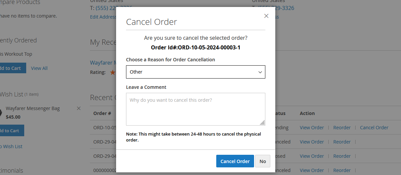This screenshot has height=175, width=401.
Task: Reorder the closed order
Action: click(x=342, y=156)
